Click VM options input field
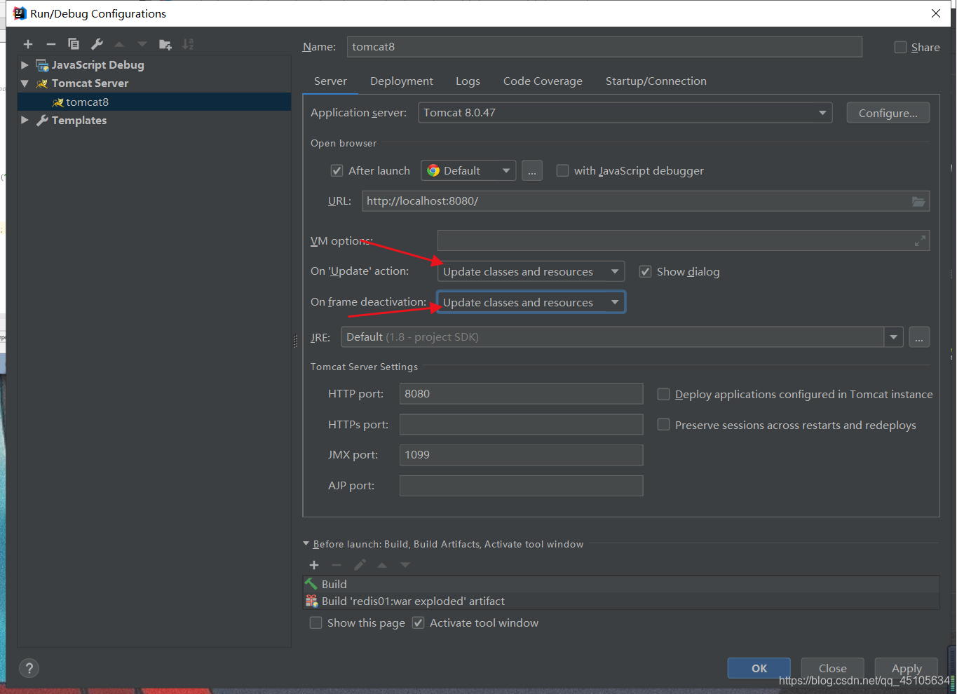Image resolution: width=957 pixels, height=694 pixels. coord(684,240)
